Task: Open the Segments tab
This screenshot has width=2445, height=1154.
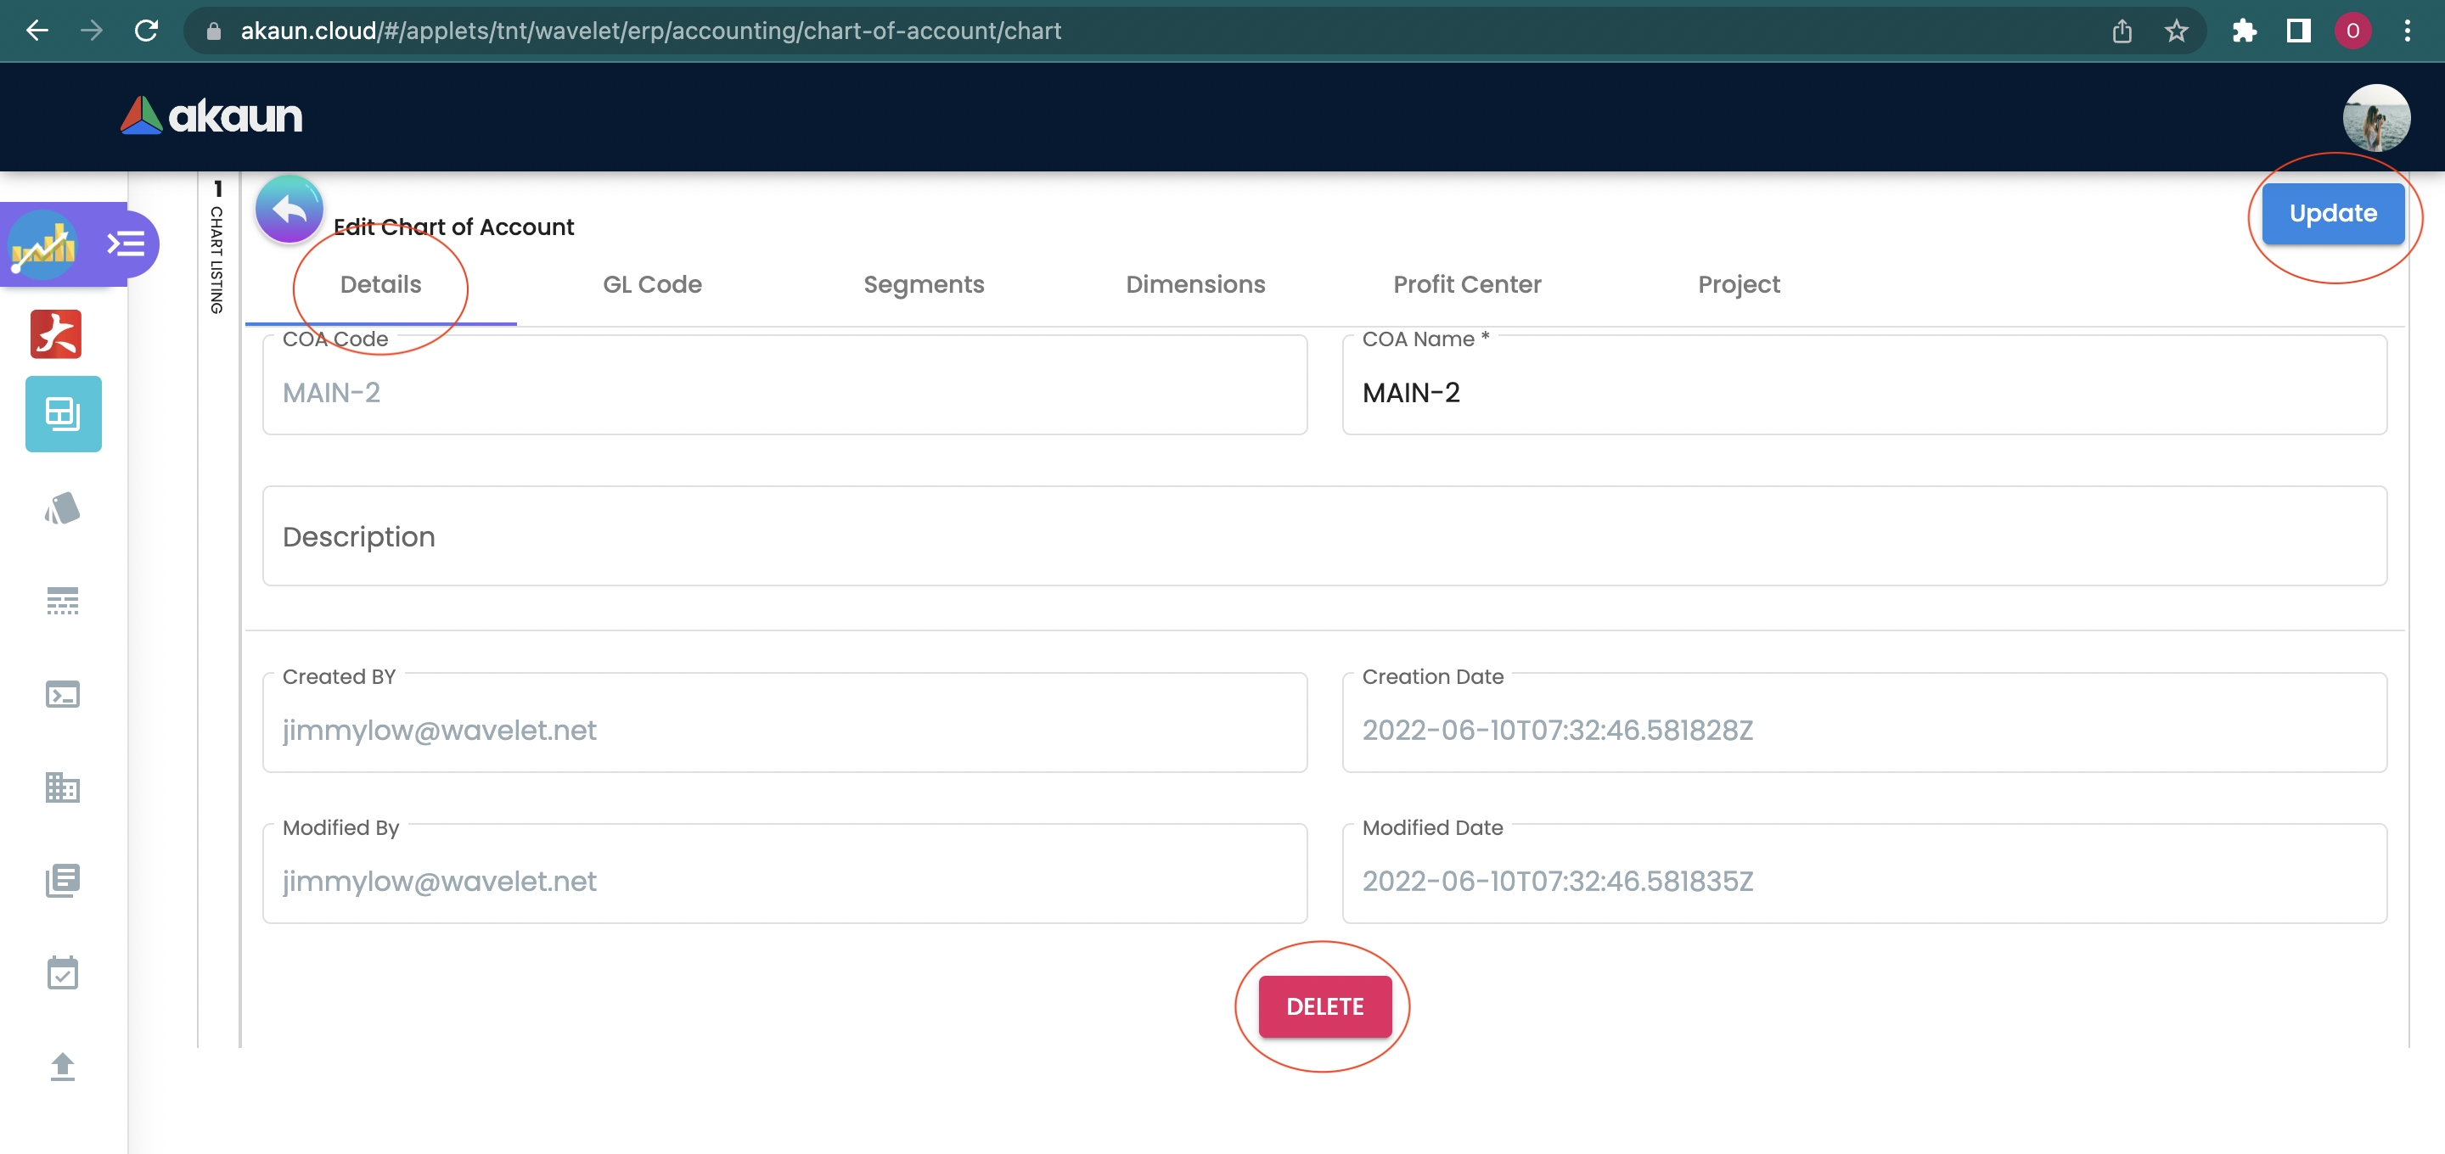Action: click(x=924, y=285)
